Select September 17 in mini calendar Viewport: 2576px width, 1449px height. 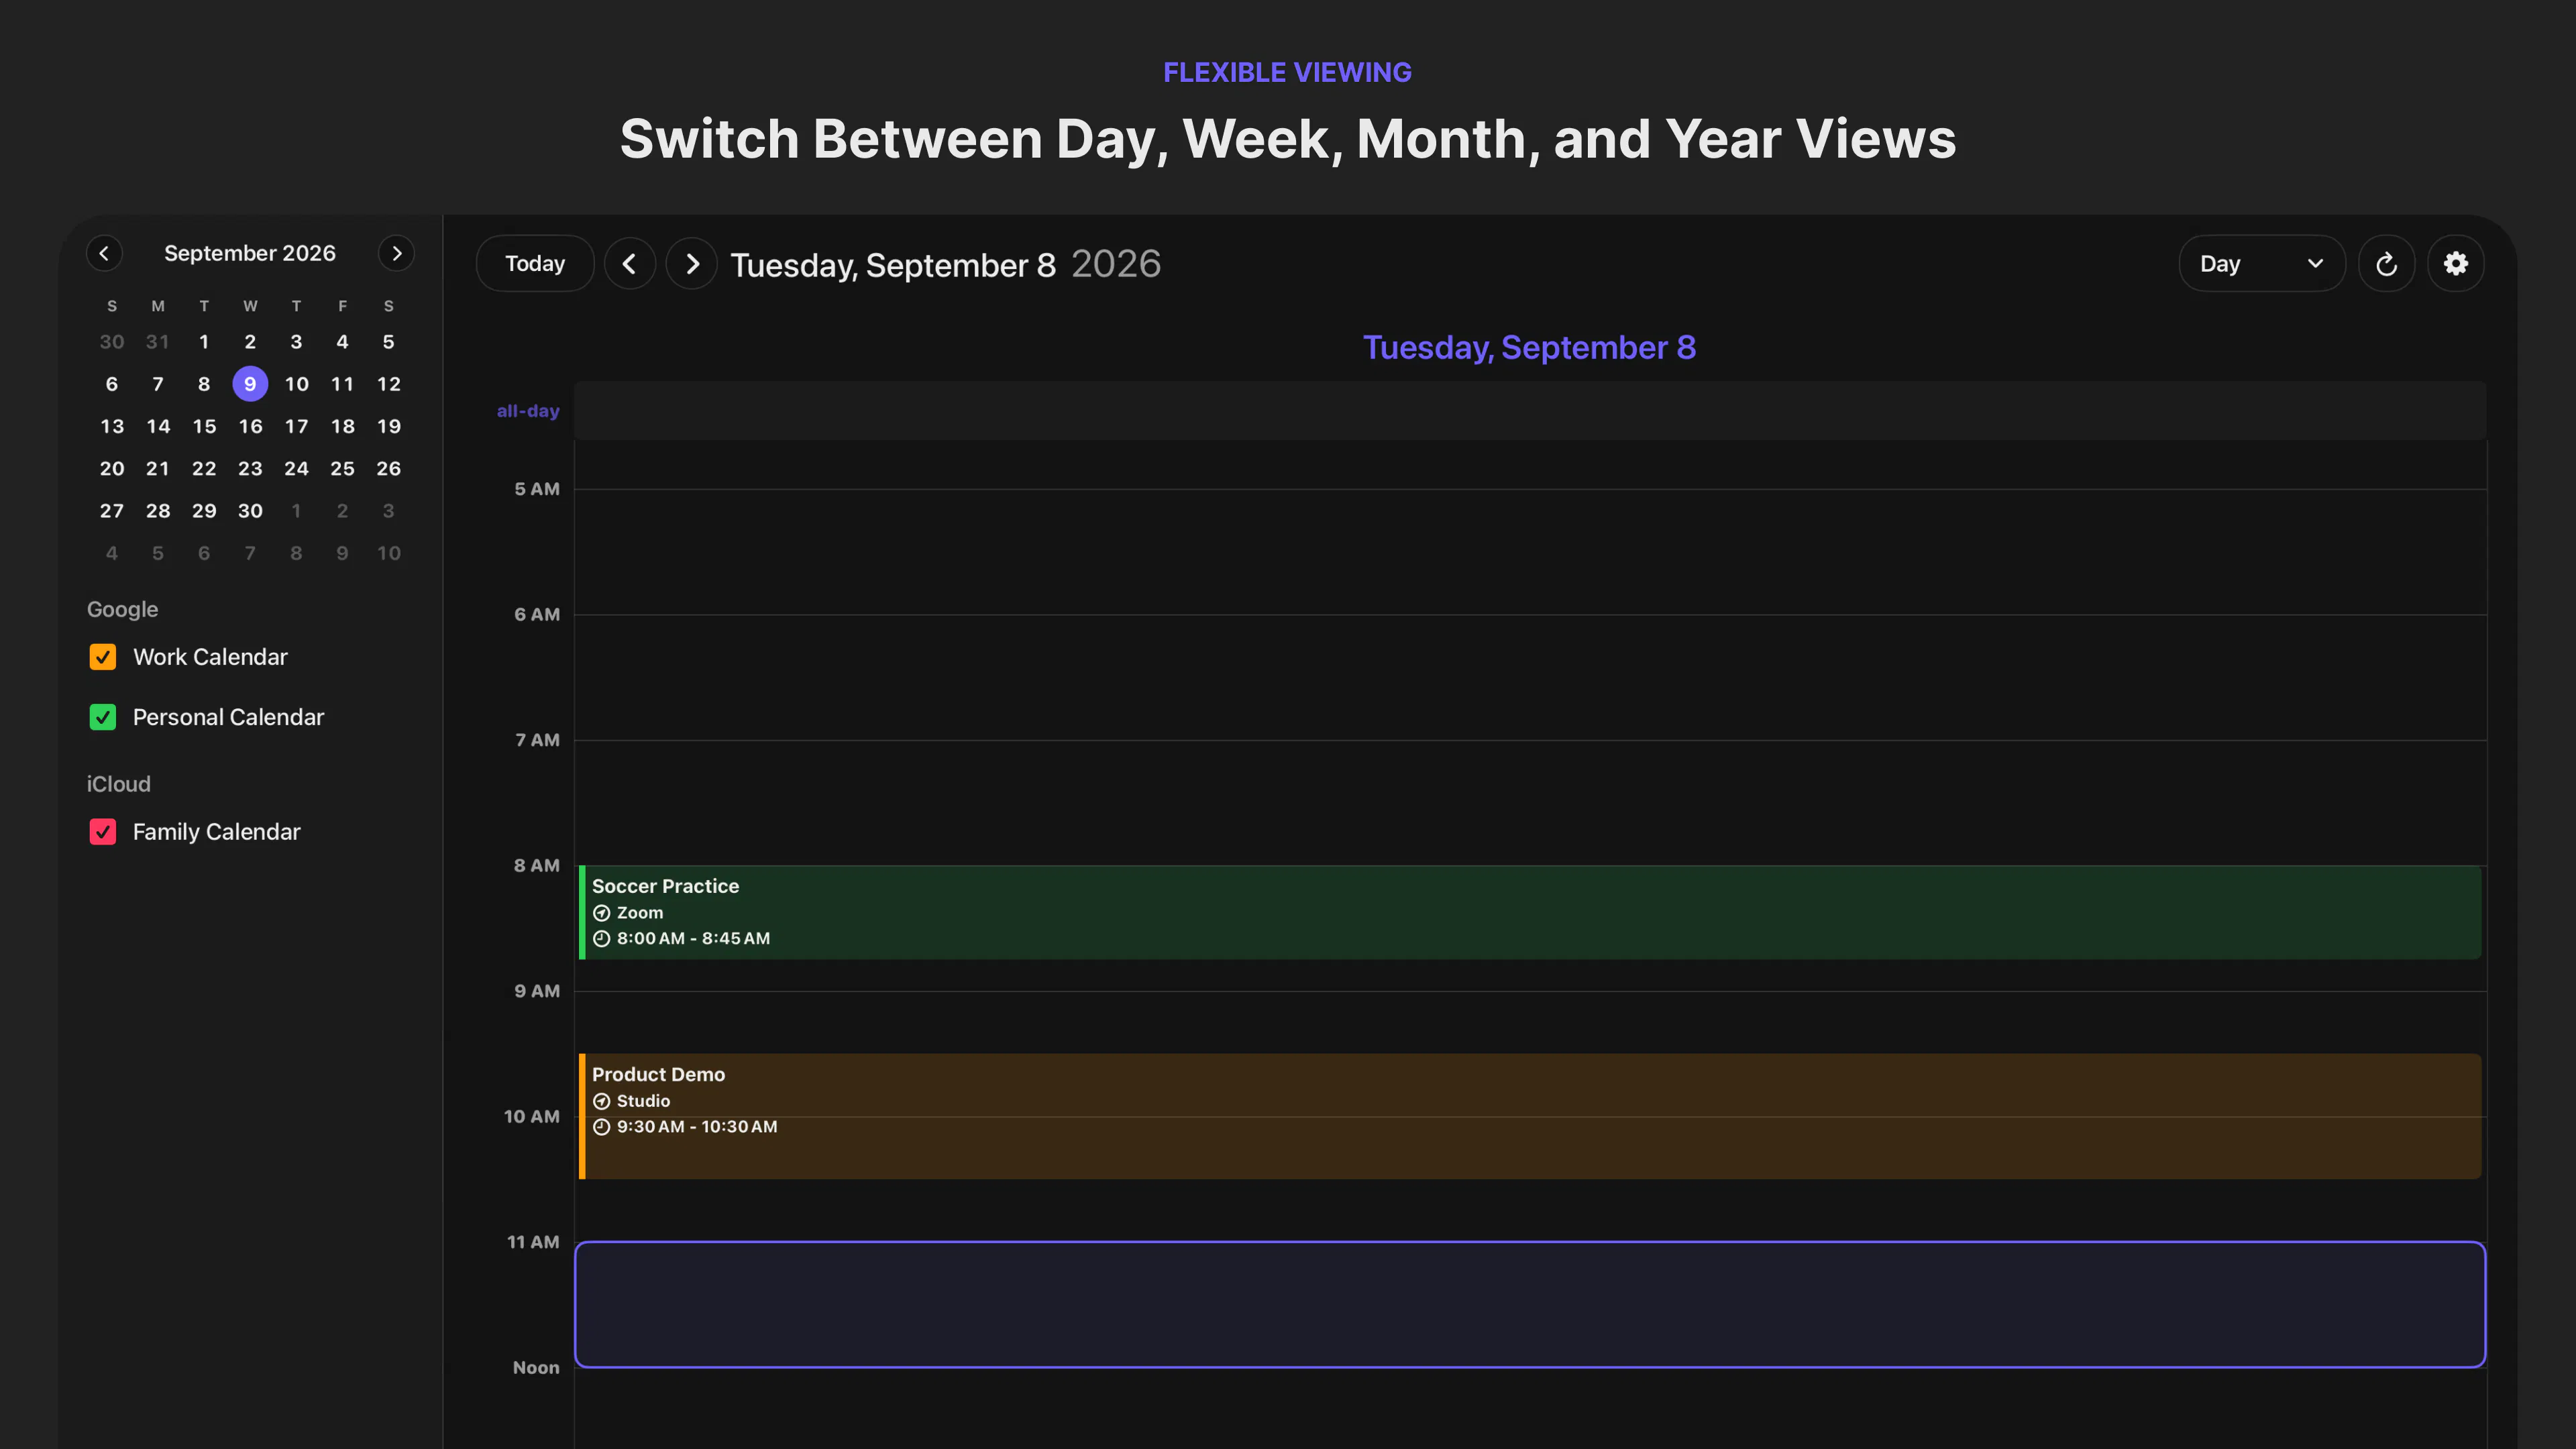point(296,426)
